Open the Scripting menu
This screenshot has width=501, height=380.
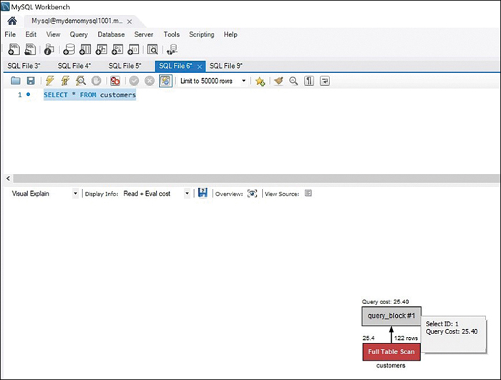pyautogui.click(x=202, y=34)
